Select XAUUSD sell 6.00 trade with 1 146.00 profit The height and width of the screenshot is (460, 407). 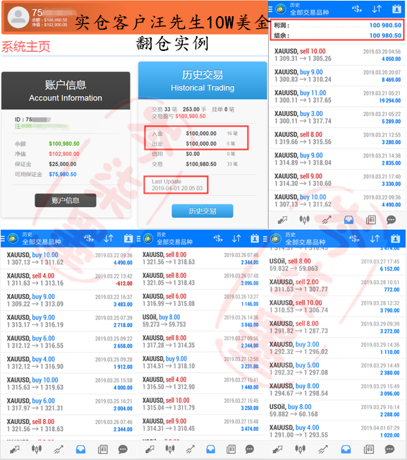[200, 300]
